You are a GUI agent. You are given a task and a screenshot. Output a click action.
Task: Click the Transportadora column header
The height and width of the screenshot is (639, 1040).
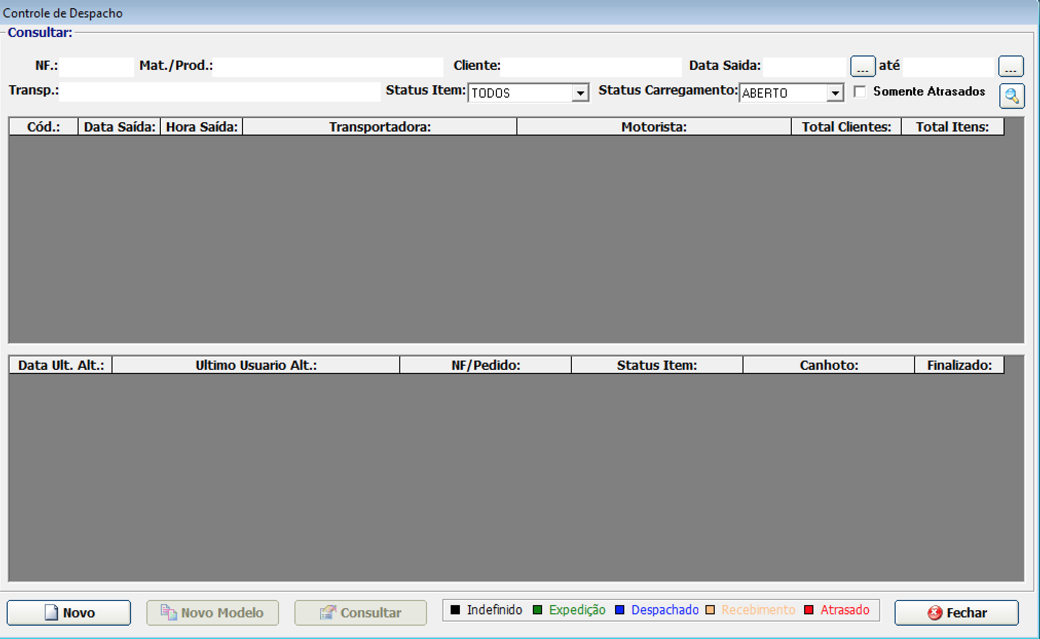pos(379,127)
